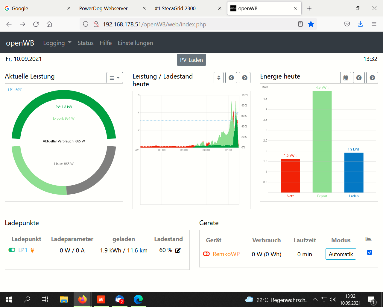Expand the Leistung chart up-down selector
This screenshot has height=307, width=383.
(218, 78)
